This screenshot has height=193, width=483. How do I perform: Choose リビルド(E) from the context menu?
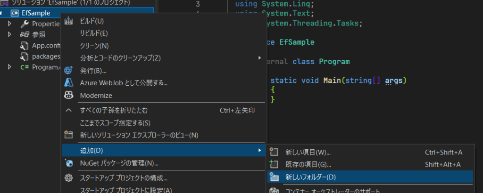coord(94,33)
